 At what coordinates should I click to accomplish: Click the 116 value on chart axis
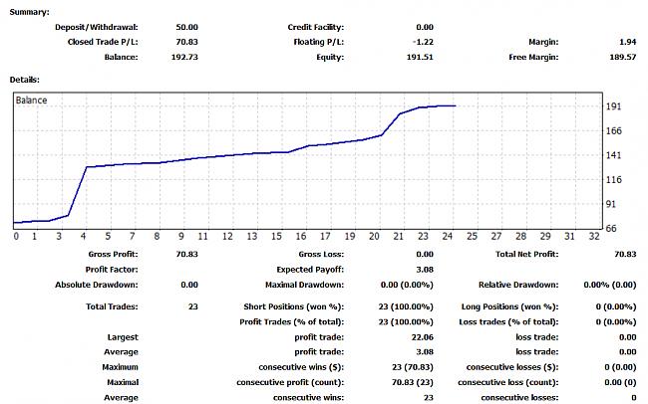(x=614, y=180)
